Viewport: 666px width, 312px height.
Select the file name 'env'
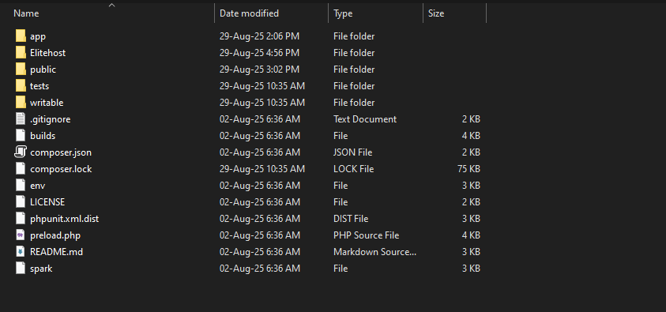(x=38, y=186)
